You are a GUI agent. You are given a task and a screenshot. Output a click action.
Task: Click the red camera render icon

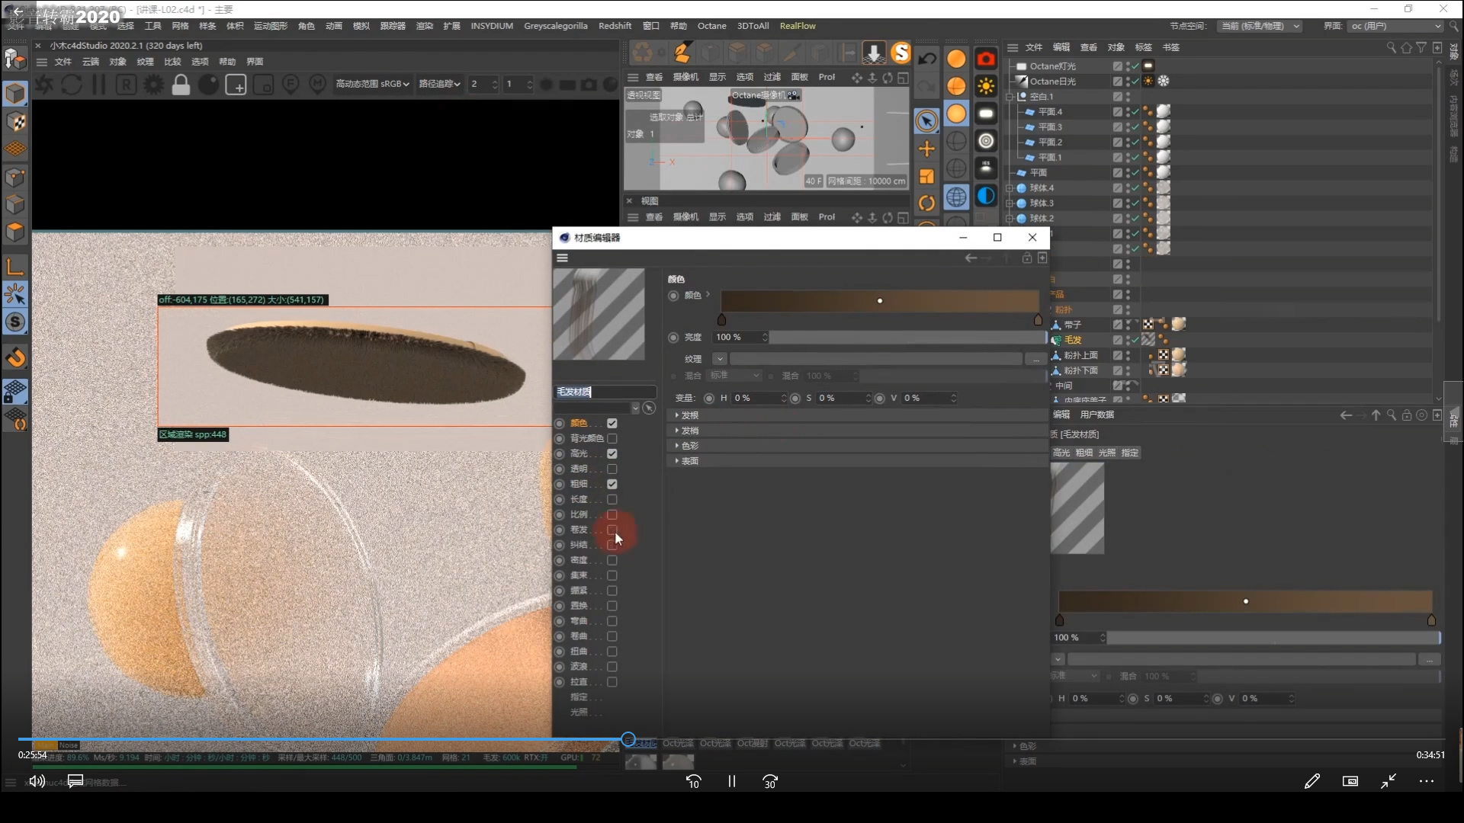[x=986, y=59]
